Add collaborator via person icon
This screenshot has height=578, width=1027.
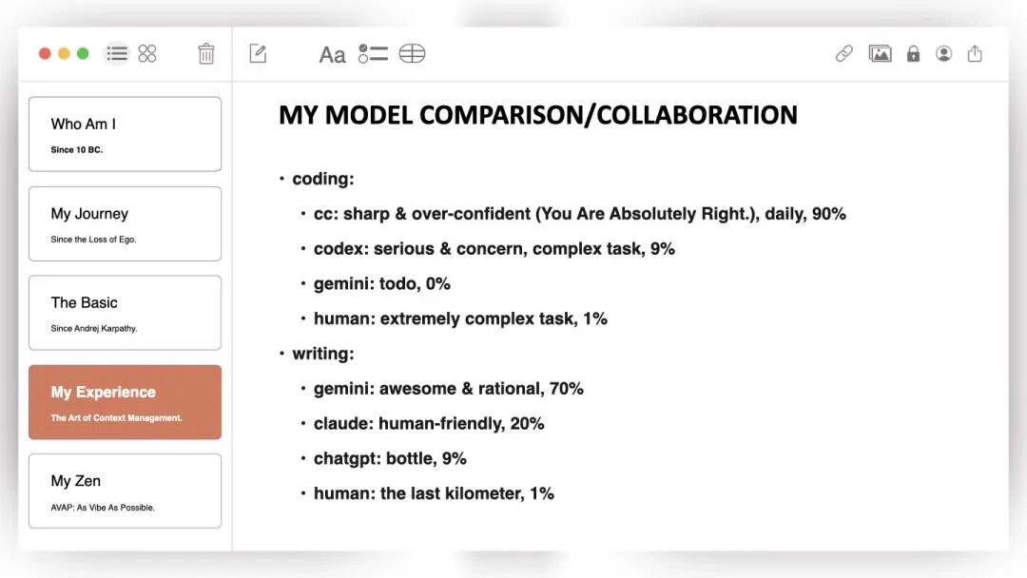(x=944, y=53)
